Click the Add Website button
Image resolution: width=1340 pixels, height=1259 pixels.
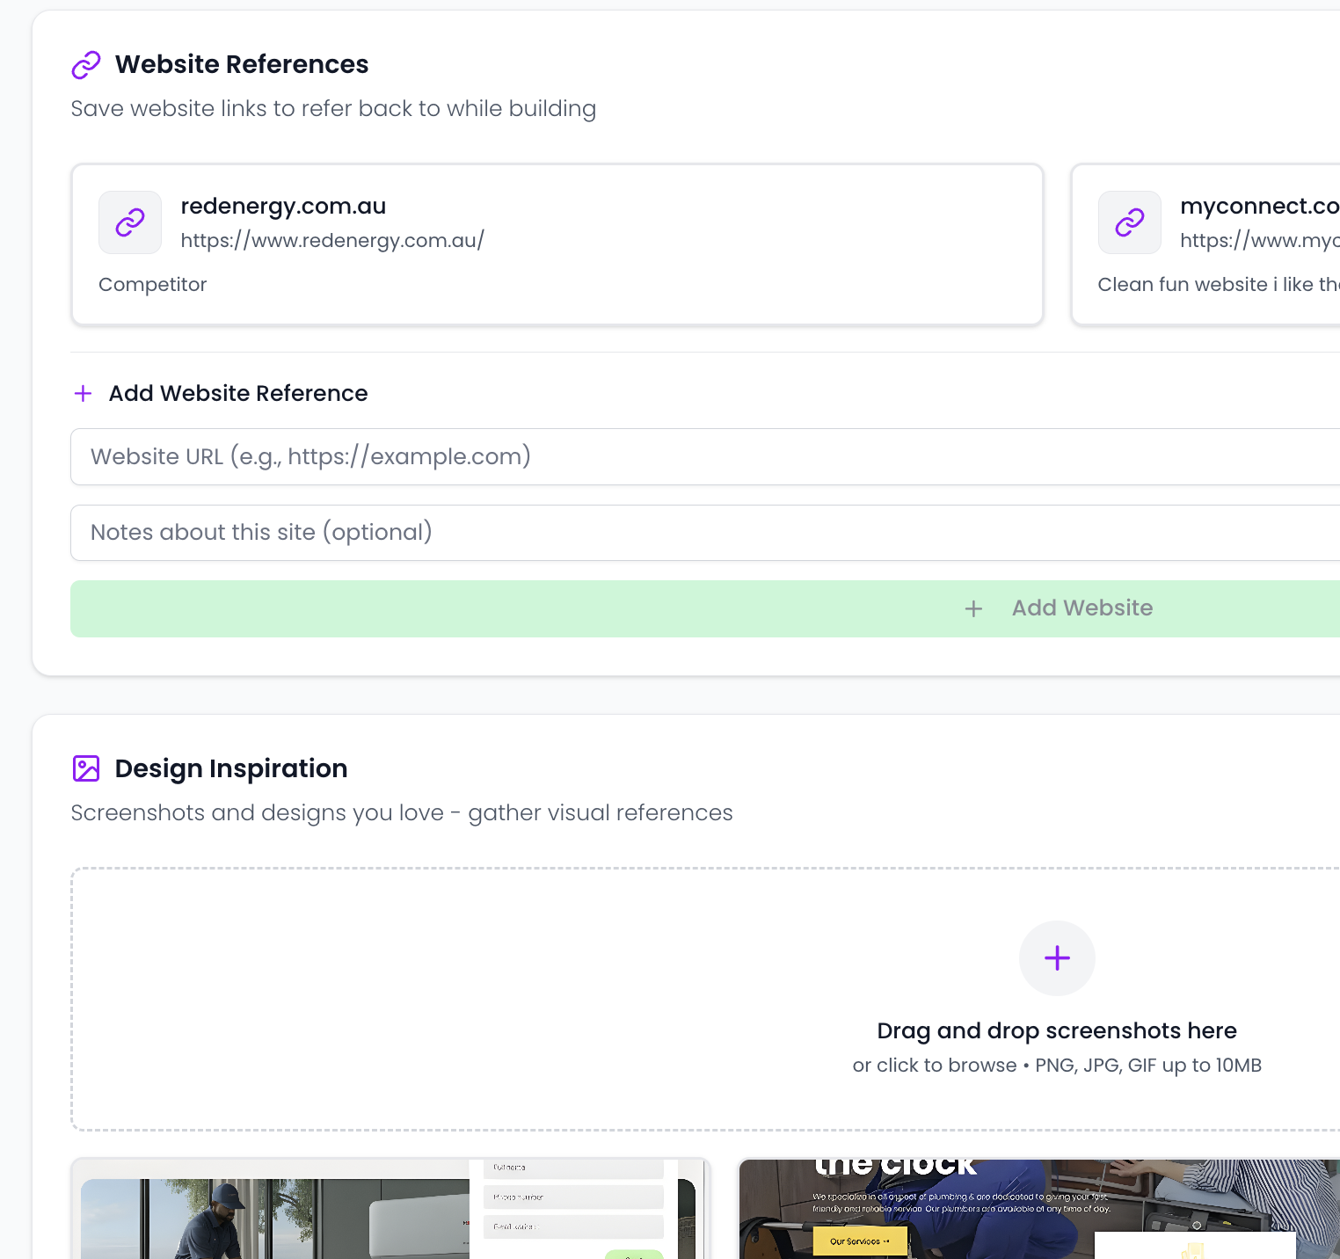pos(705,608)
